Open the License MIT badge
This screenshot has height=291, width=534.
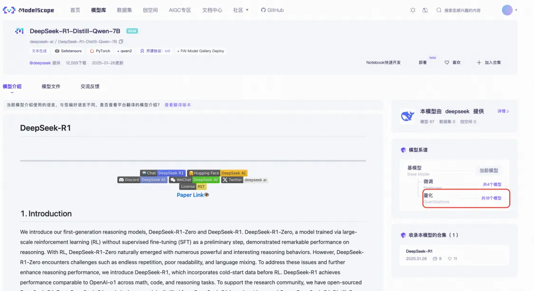tap(193, 187)
